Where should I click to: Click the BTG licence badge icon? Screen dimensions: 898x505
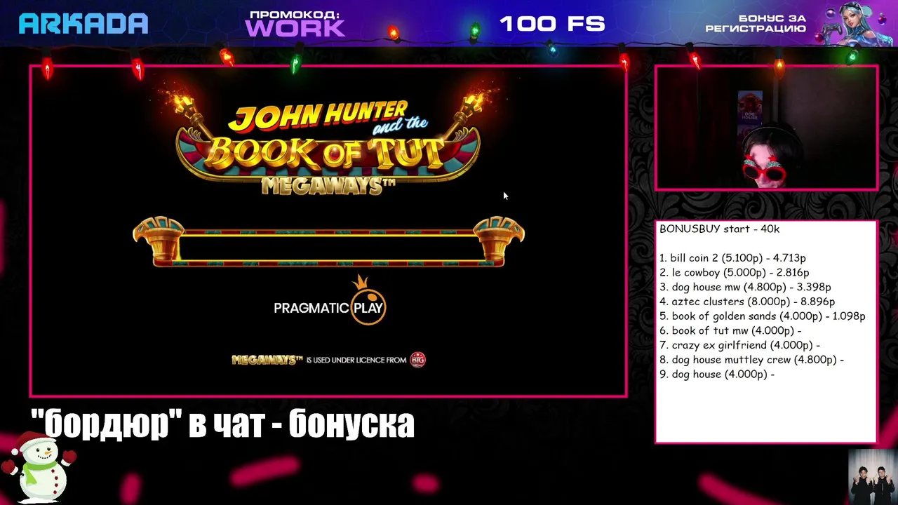[417, 360]
